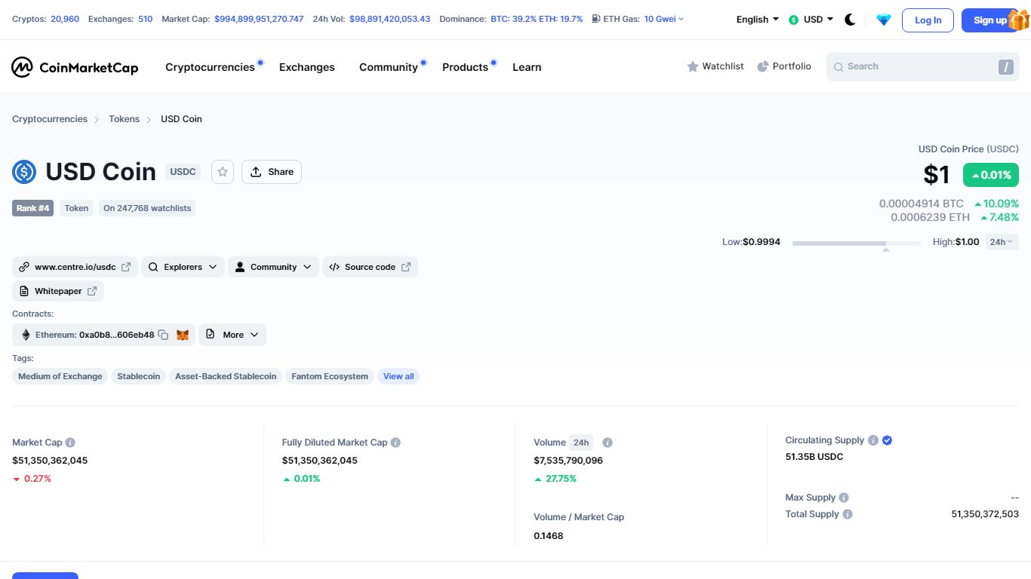Click the USD Coin logo icon

coord(24,172)
